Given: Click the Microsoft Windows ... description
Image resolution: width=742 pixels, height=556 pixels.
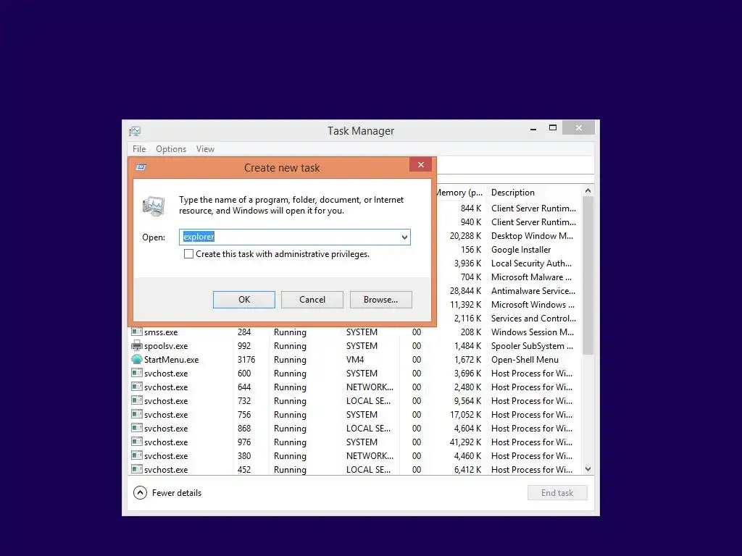Looking at the screenshot, I should [x=533, y=305].
